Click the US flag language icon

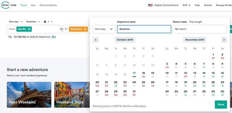150,5
